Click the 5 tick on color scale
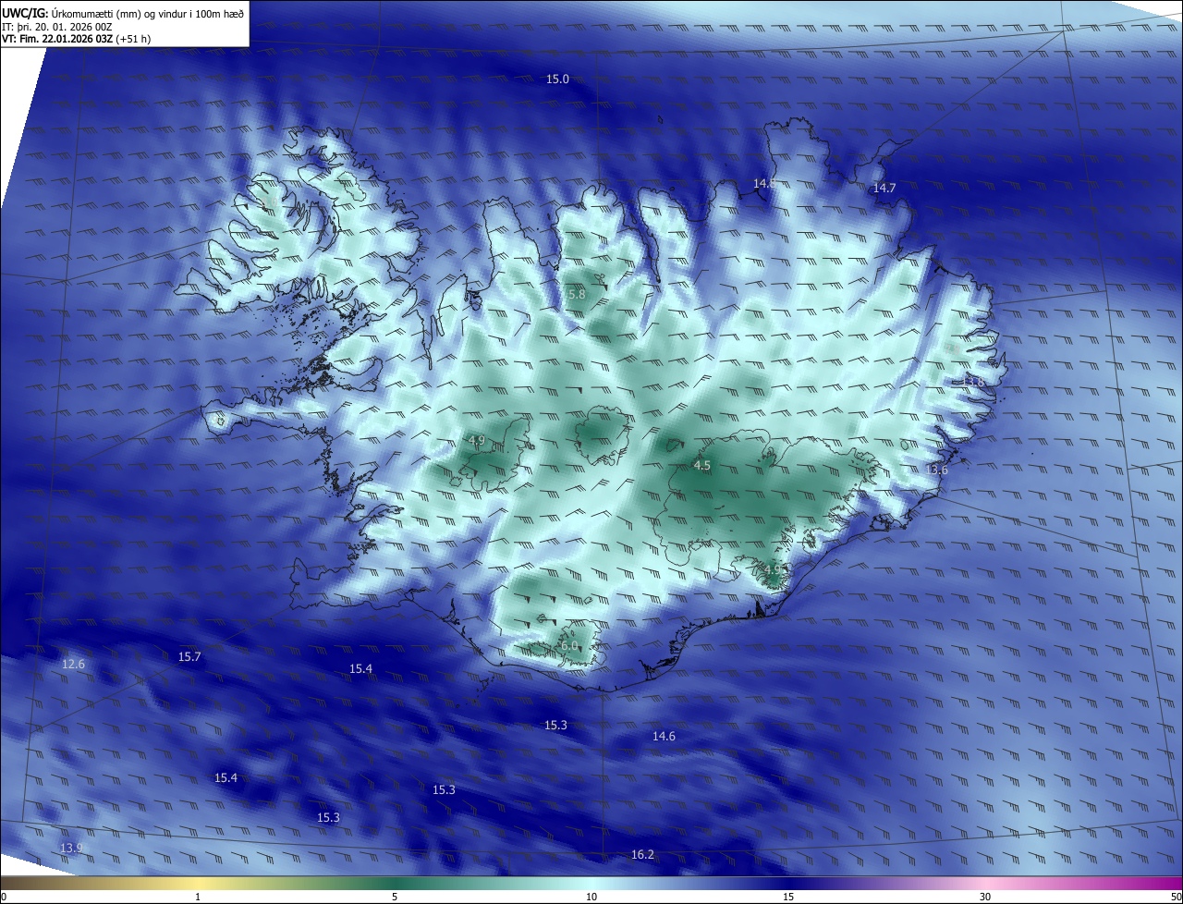 click(x=395, y=897)
